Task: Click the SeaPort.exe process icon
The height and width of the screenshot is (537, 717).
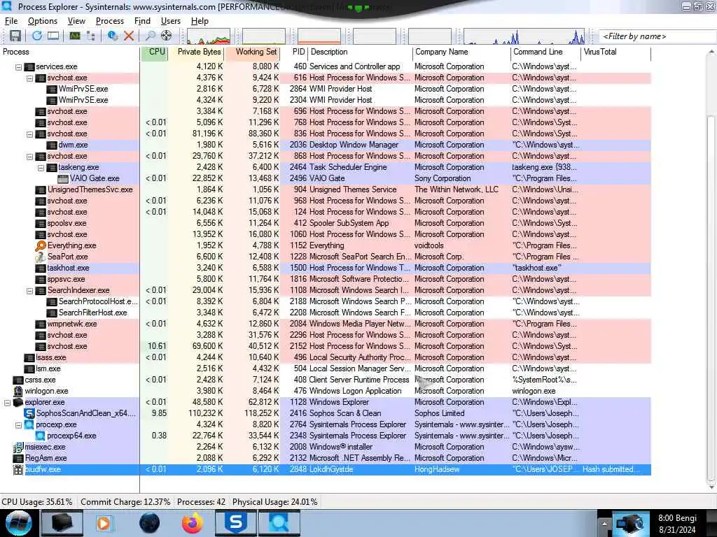Action: pos(41,257)
